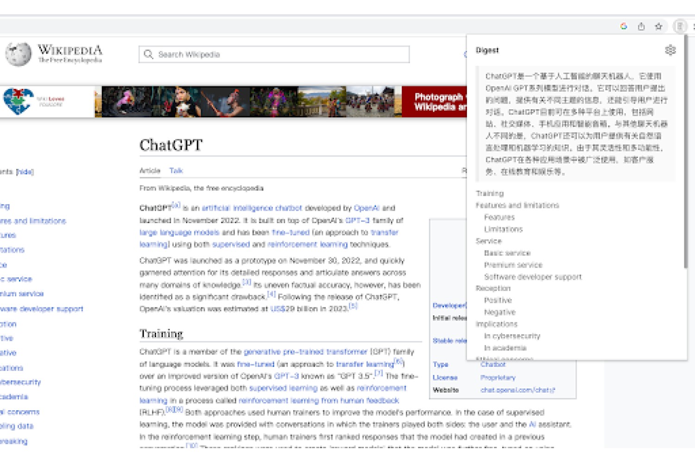Open sidebar link 'res and limitations'
695x463 pixels.
coord(33,221)
